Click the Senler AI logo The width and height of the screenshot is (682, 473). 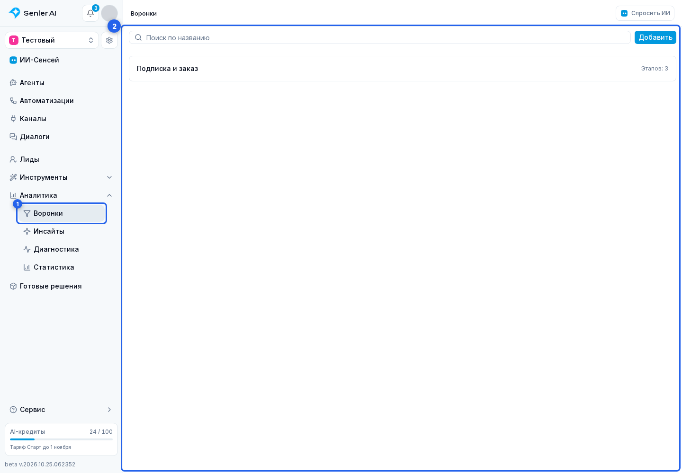point(33,13)
